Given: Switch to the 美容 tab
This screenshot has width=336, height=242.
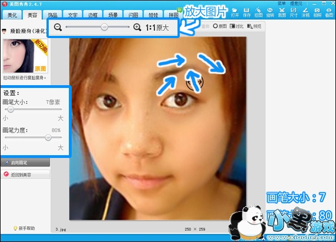Looking at the screenshot, I should [32, 15].
